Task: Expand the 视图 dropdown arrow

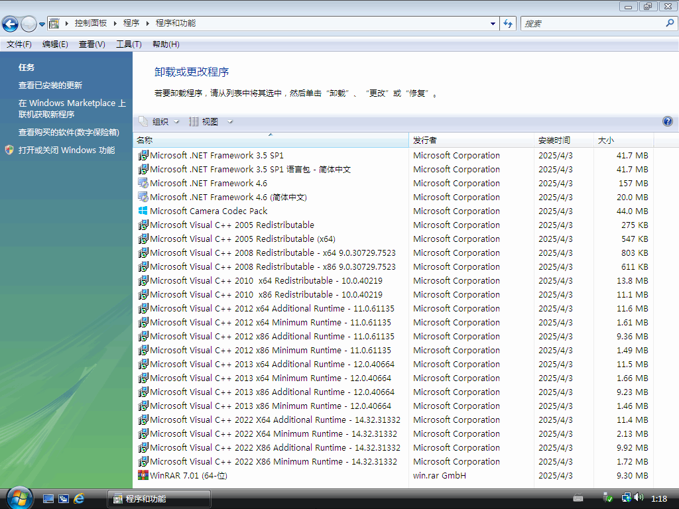Action: pos(230,122)
